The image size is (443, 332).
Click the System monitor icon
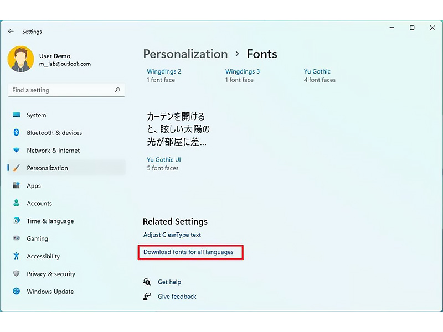tap(17, 115)
